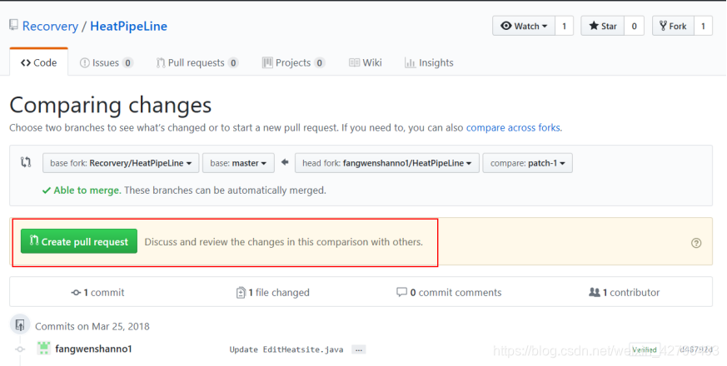View the forks count 1
The image size is (727, 366).
pos(703,26)
